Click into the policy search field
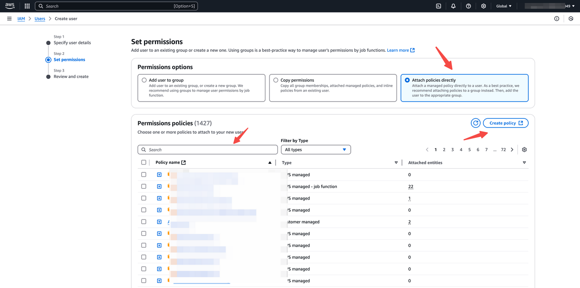 point(207,149)
